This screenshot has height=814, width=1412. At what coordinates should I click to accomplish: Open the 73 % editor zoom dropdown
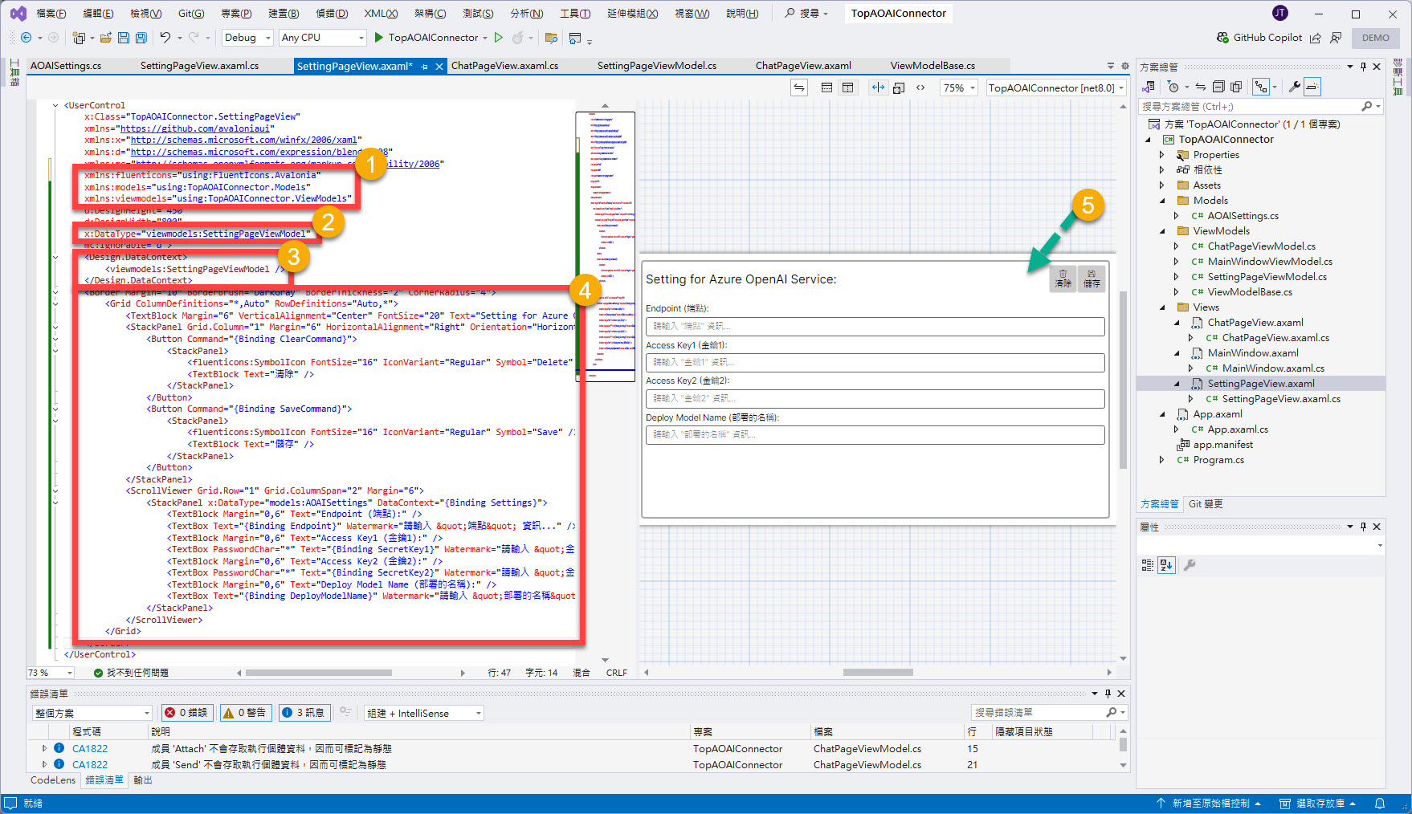click(x=51, y=673)
